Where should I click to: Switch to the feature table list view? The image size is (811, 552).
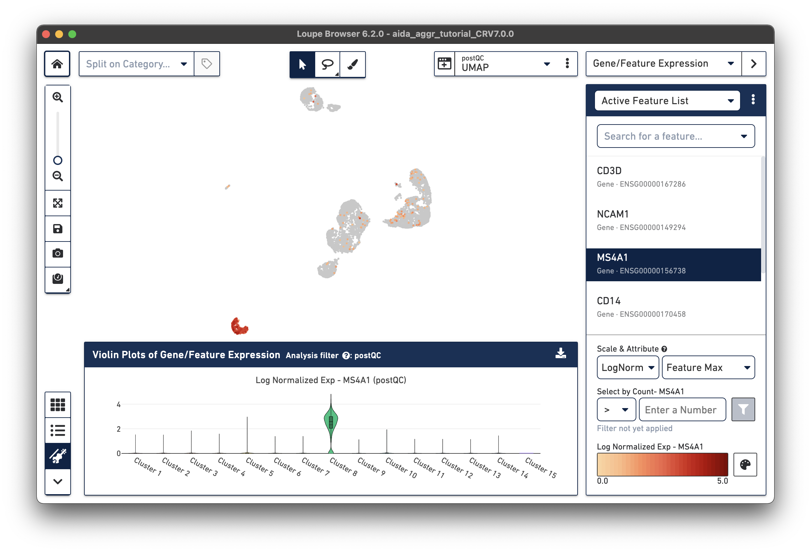point(57,430)
